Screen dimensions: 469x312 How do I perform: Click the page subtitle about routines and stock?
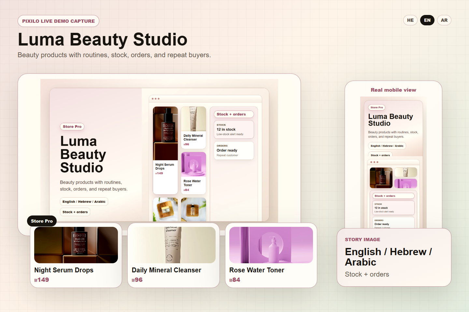coord(114,55)
